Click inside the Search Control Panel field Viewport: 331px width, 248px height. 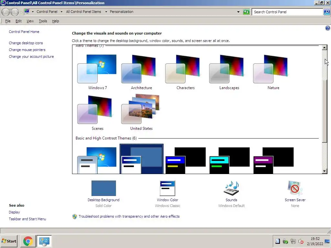287,12
